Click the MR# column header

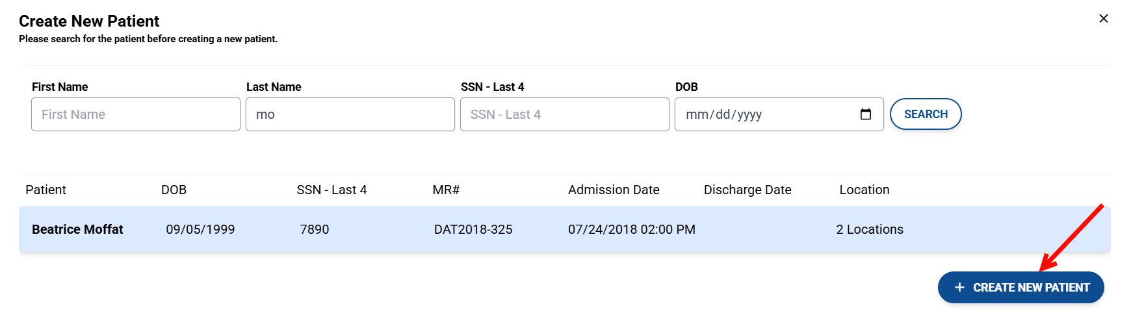coord(446,190)
